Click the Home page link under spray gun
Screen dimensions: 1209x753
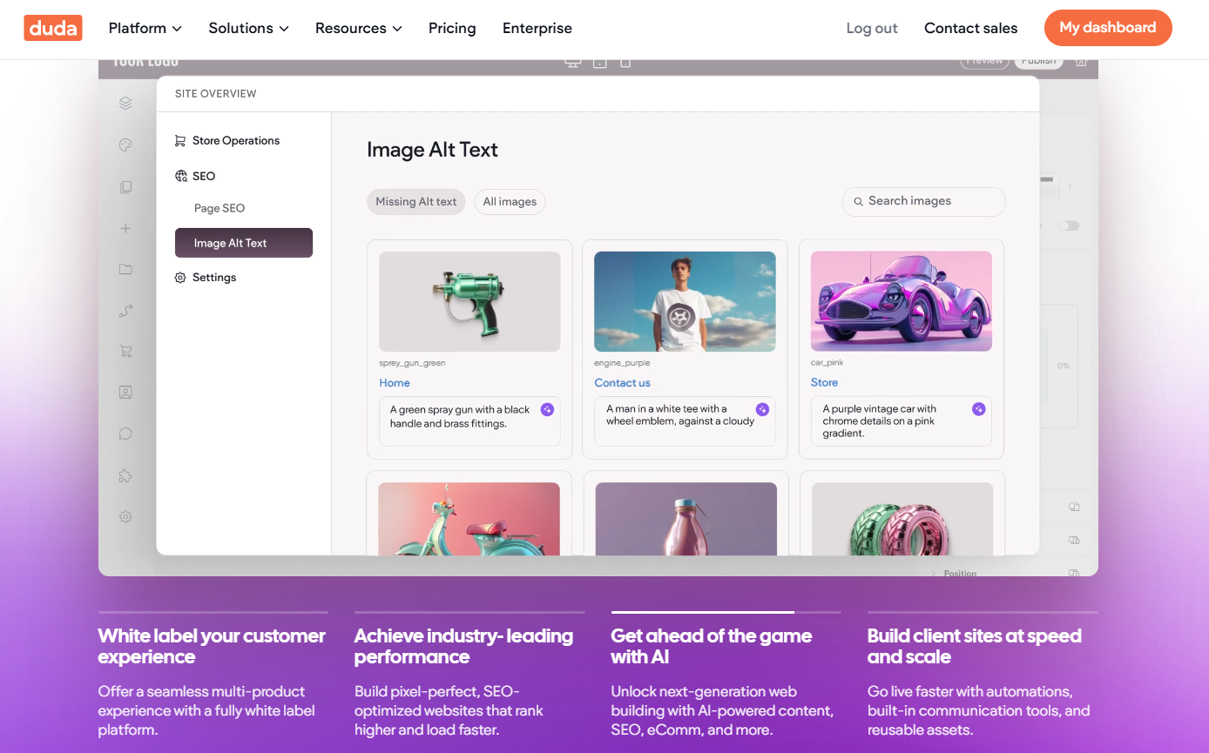[395, 383]
